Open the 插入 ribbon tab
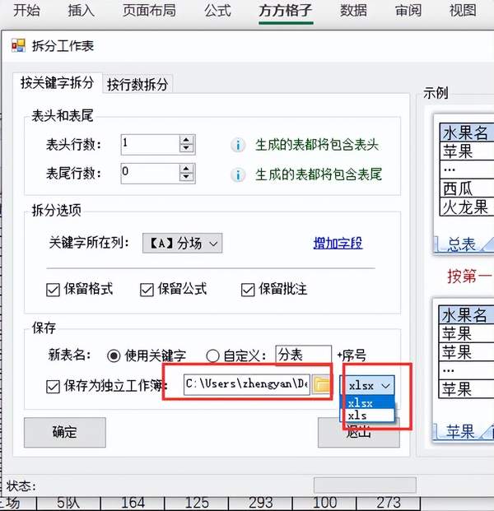This screenshot has height=511, width=494. (x=82, y=11)
